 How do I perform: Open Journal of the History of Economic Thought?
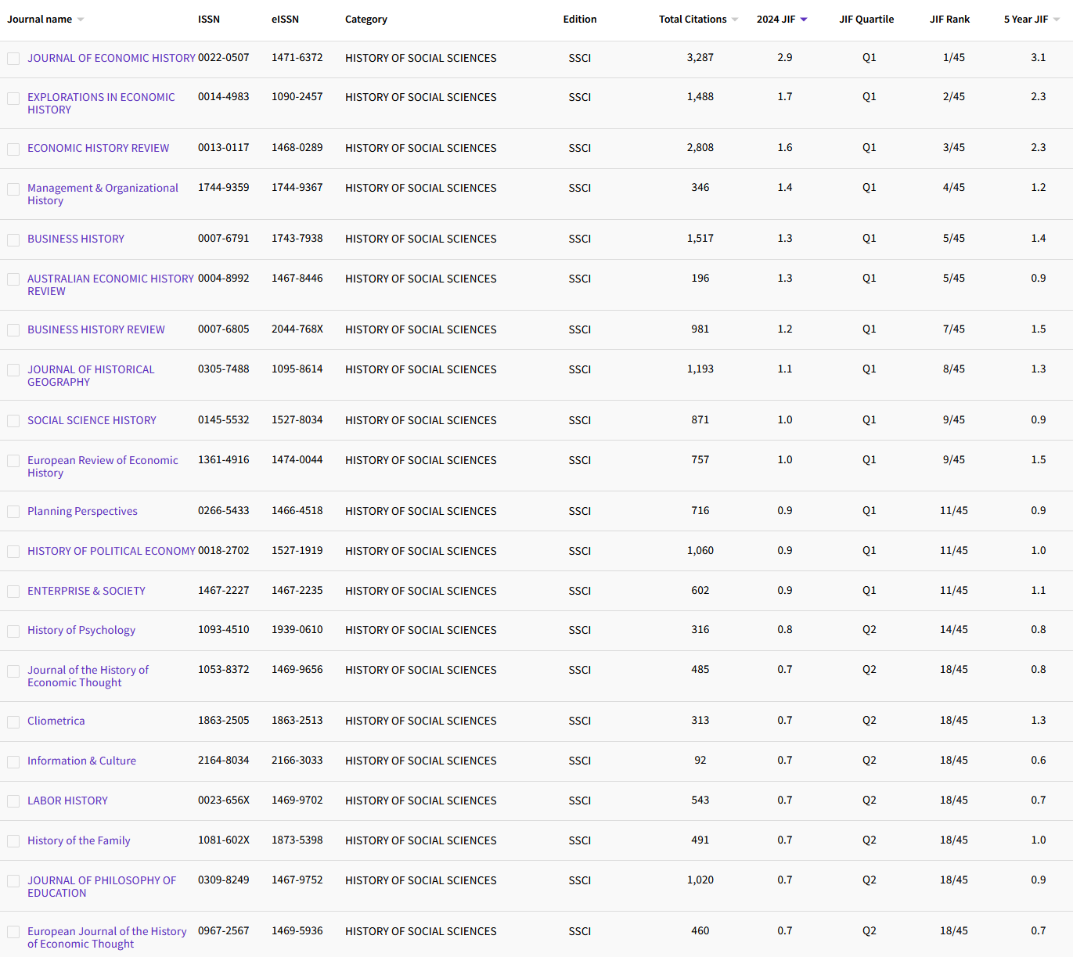(x=88, y=676)
